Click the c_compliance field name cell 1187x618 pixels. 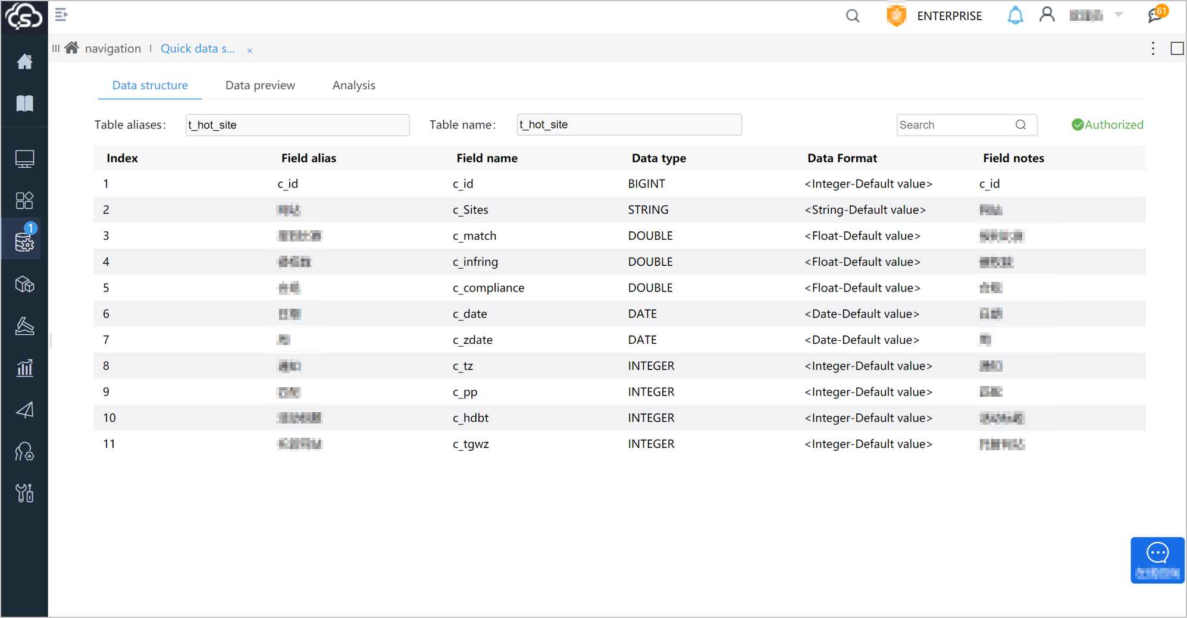488,288
